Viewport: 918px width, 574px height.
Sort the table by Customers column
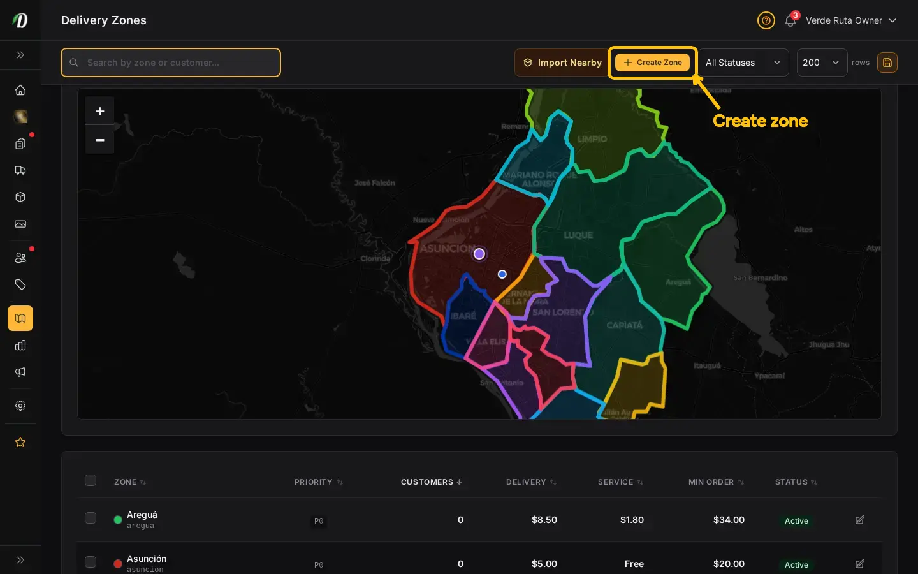pos(432,482)
